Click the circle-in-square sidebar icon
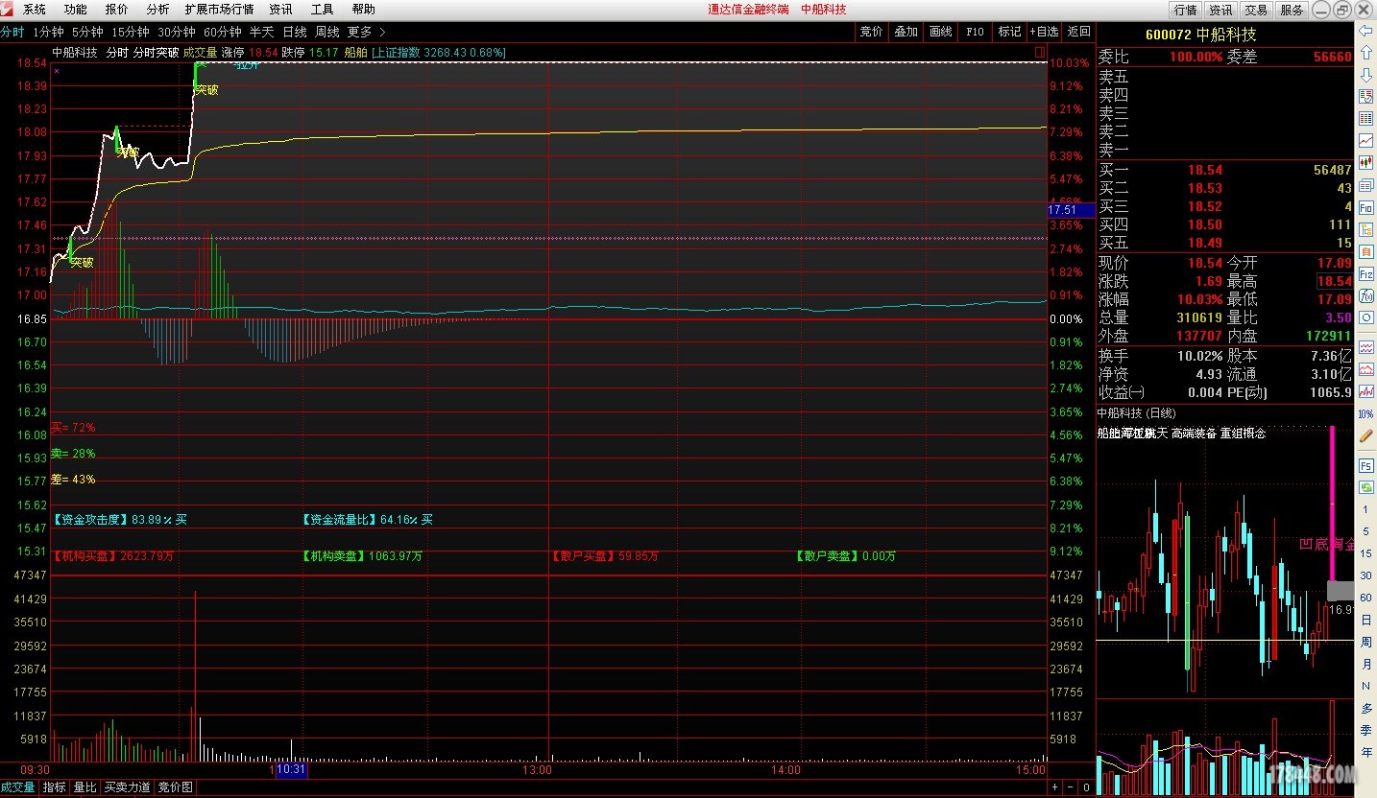The image size is (1377, 798). point(1365,317)
